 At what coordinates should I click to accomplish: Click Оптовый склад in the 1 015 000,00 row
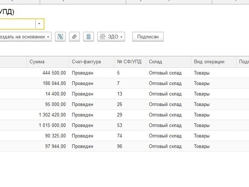click(x=165, y=126)
